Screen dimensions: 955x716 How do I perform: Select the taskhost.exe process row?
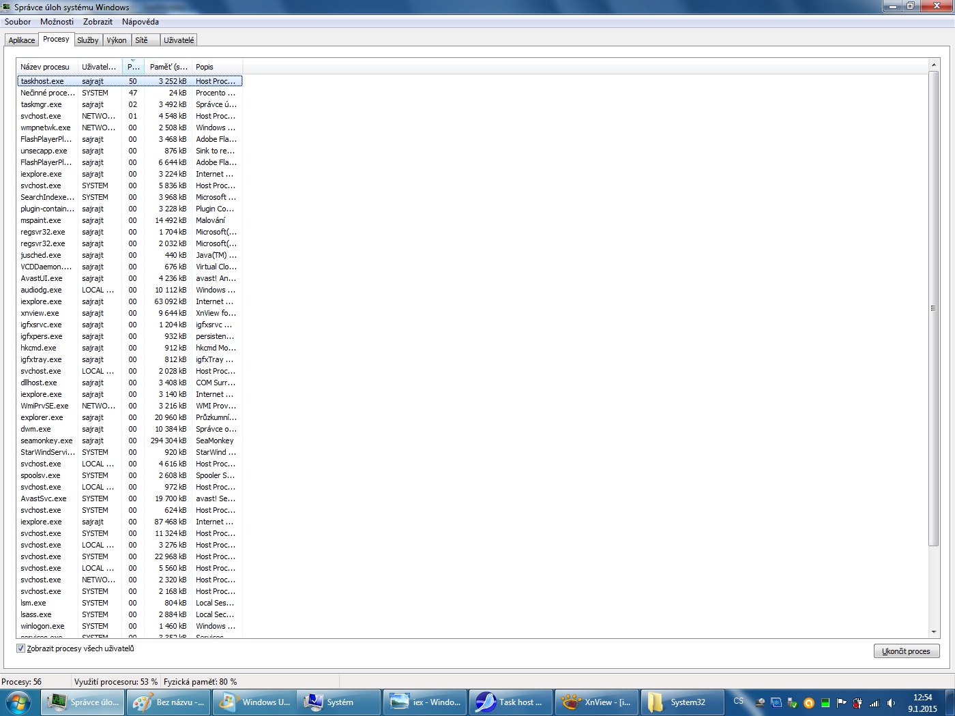tap(130, 81)
